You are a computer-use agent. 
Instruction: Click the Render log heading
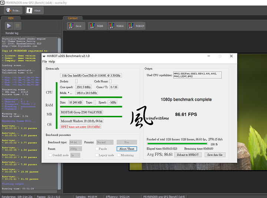[x=12, y=33]
